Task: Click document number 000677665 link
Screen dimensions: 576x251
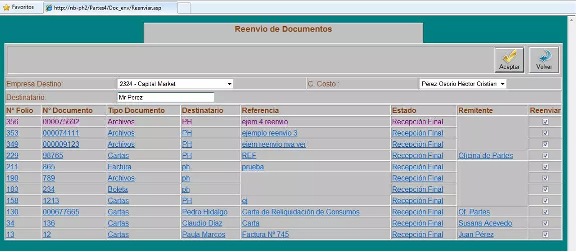Action: pos(61,212)
